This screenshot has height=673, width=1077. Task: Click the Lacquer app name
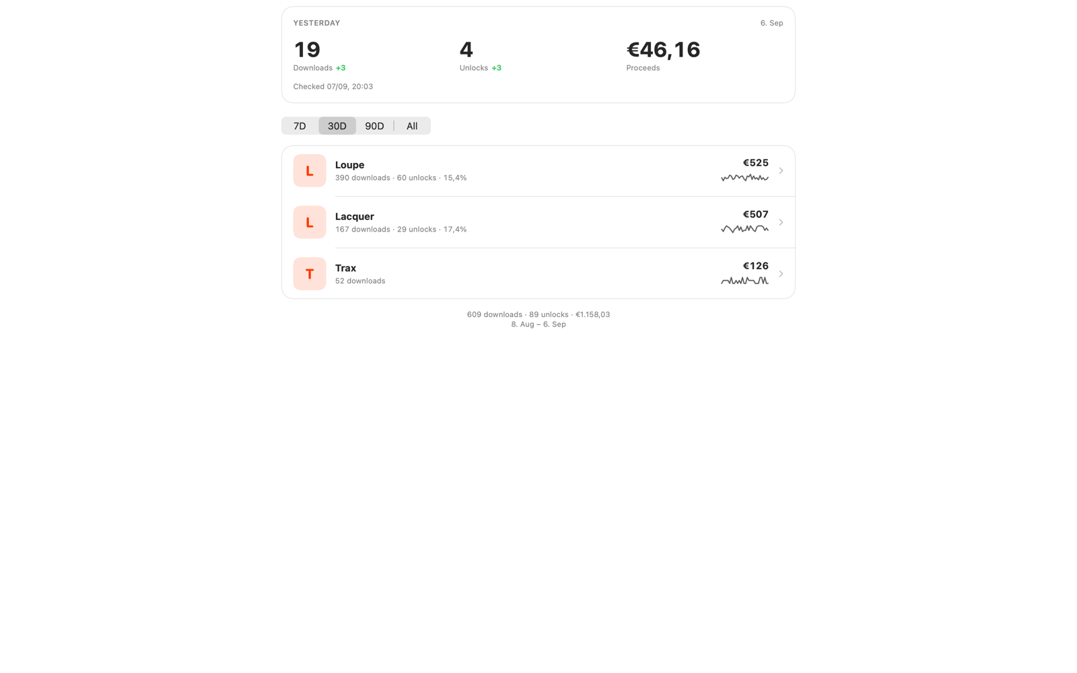coord(355,217)
